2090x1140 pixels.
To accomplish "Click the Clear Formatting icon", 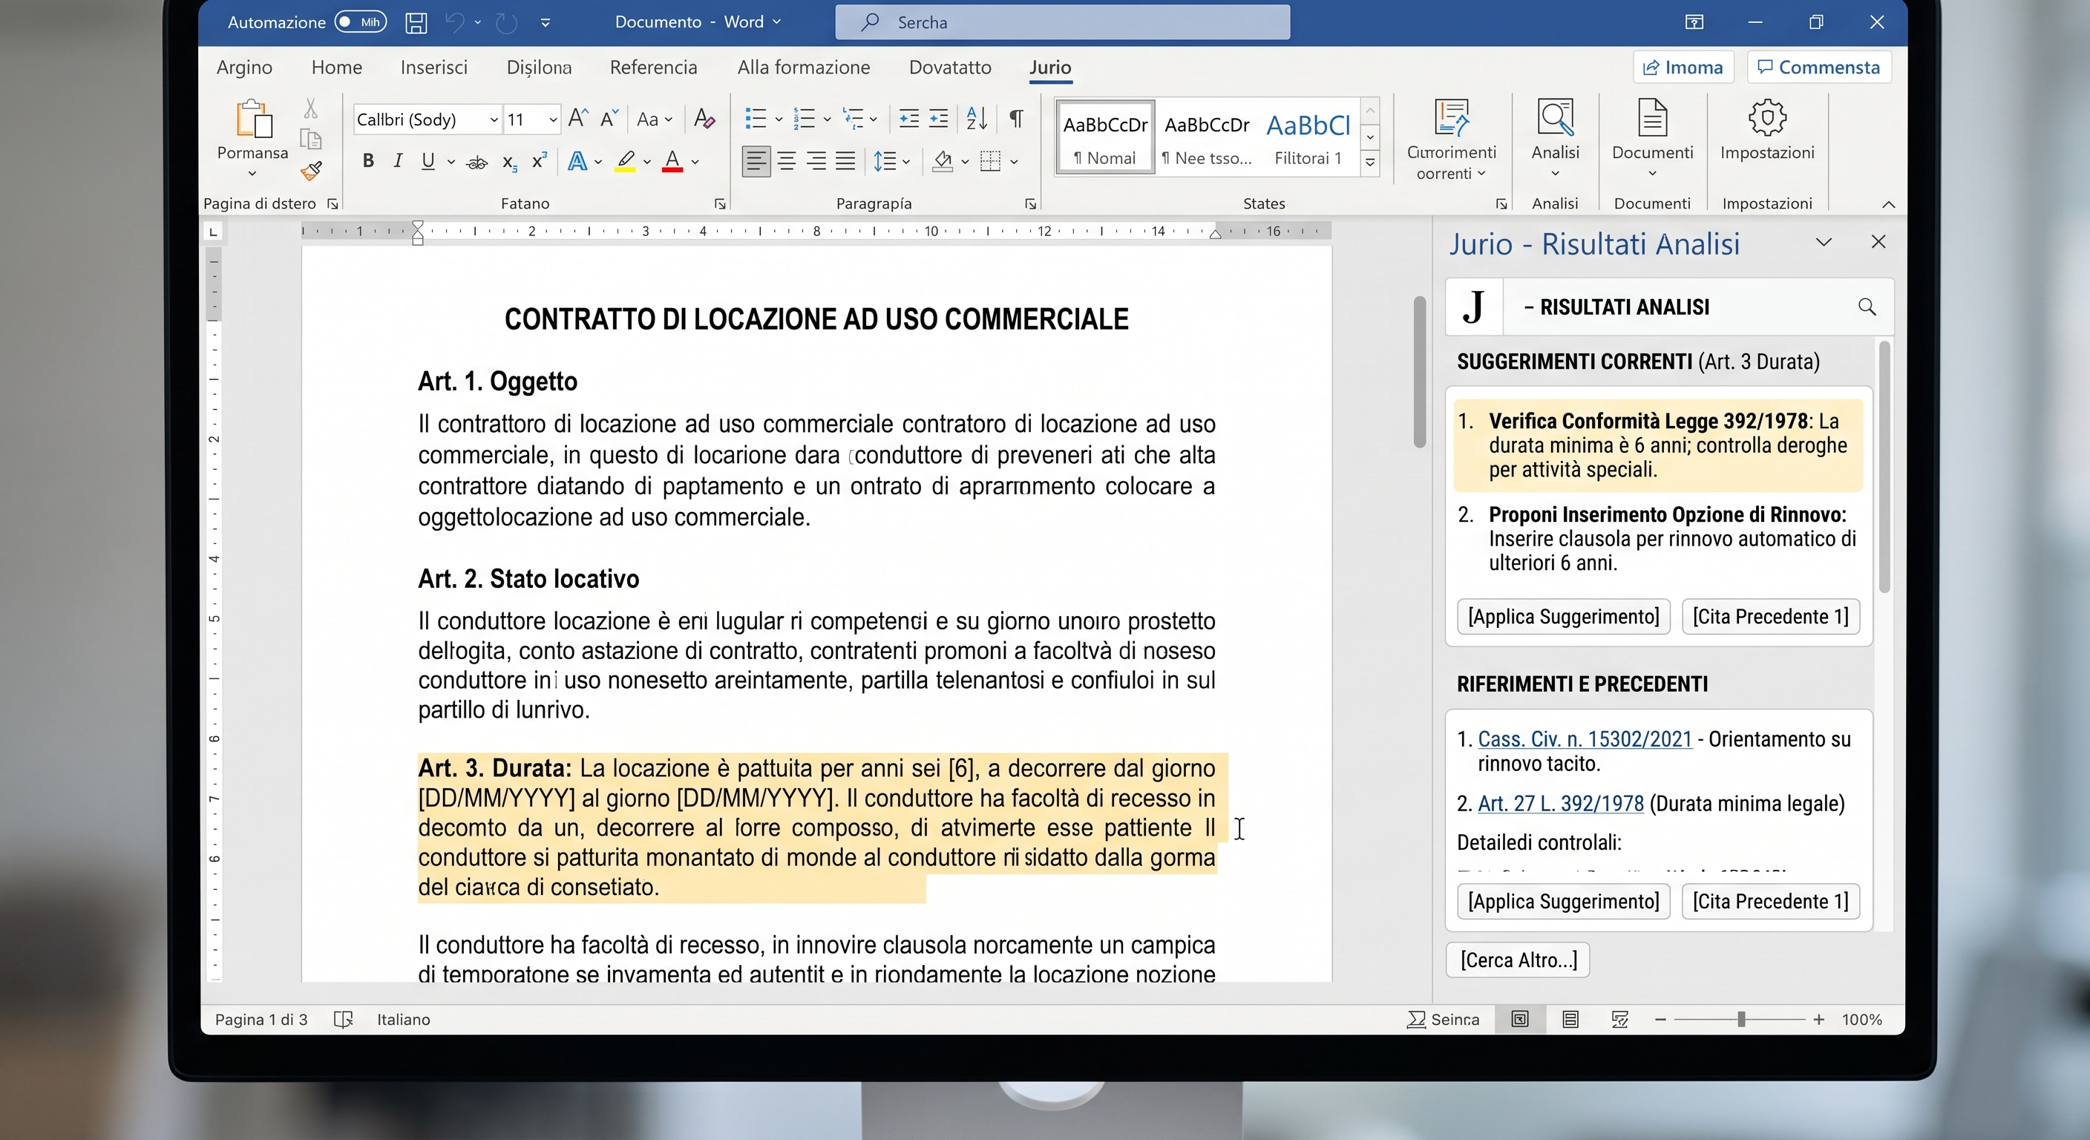I will [x=704, y=119].
